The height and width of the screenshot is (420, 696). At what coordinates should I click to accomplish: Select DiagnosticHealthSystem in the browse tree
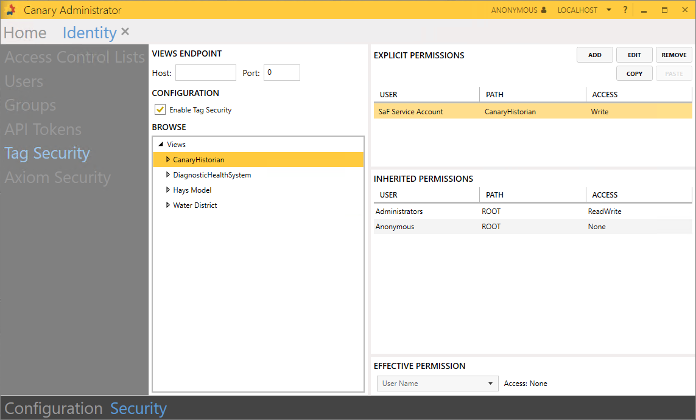tap(212, 175)
